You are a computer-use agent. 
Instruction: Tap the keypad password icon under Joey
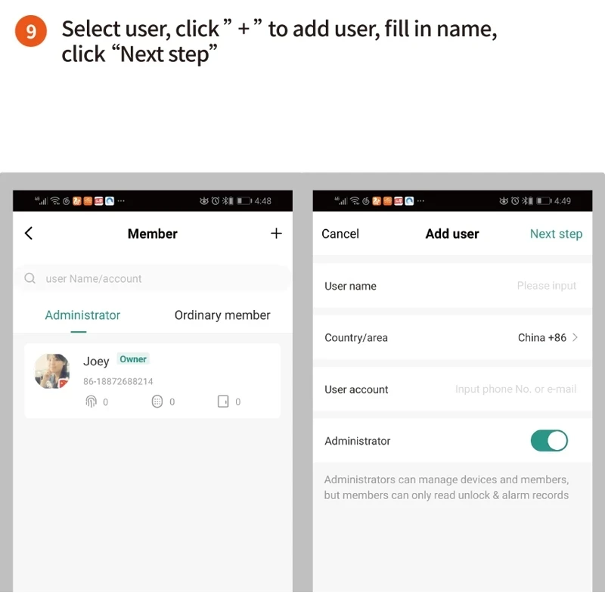[157, 402]
